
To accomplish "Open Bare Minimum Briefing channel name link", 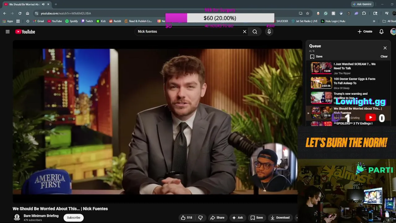I will 41,216.
